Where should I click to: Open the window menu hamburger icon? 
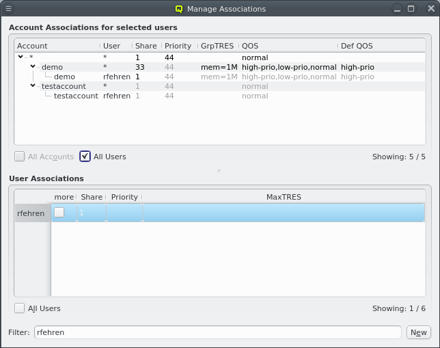pos(8,9)
